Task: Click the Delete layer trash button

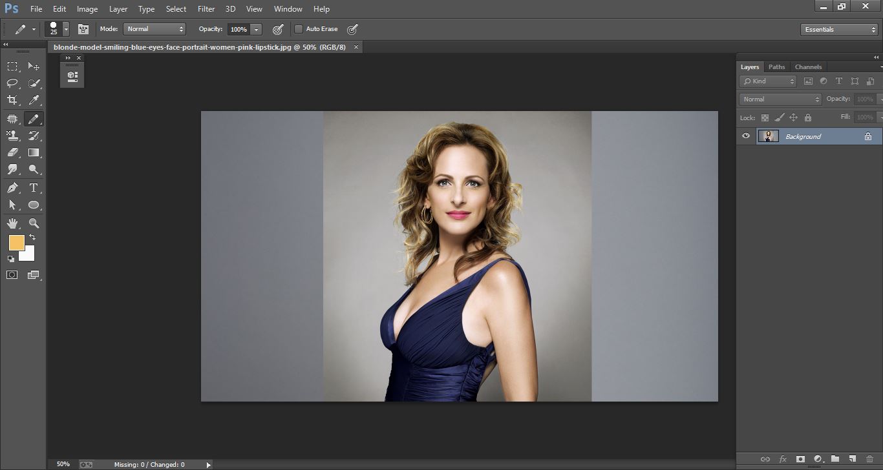Action: 869,458
